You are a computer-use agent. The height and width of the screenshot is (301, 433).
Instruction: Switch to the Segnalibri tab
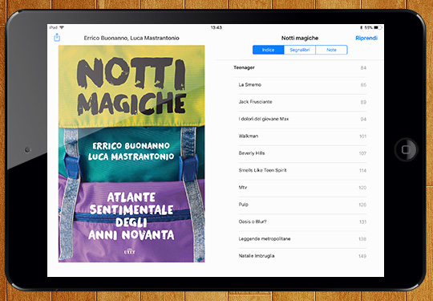coord(300,50)
